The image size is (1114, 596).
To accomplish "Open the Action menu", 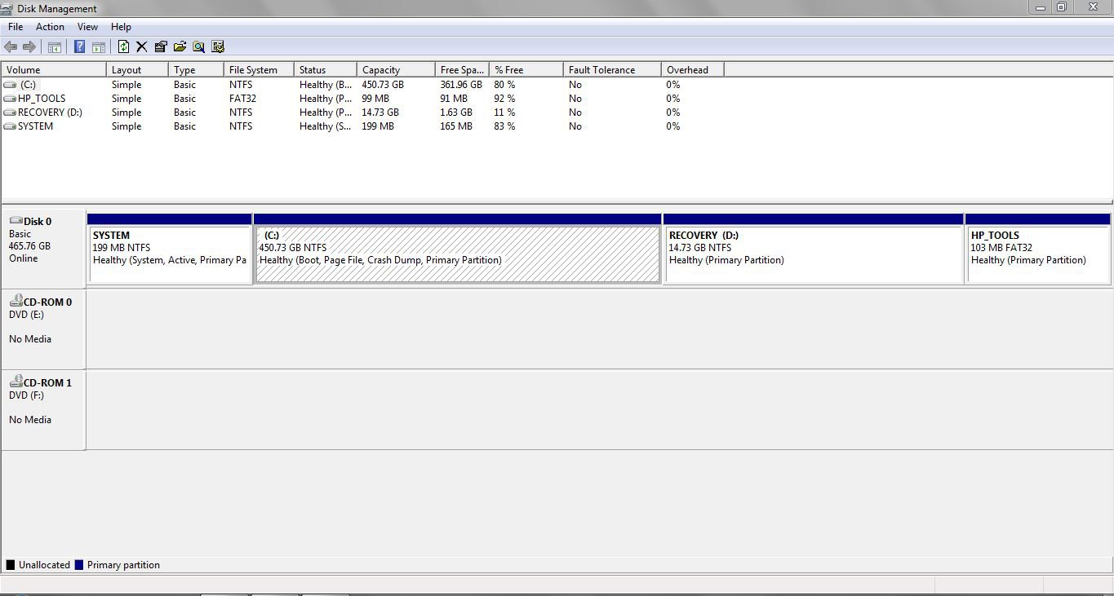I will pyautogui.click(x=50, y=27).
